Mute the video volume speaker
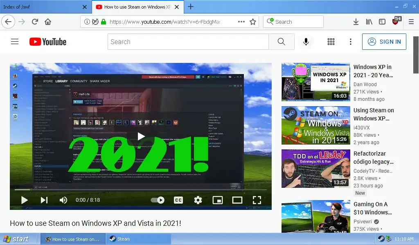 [x=63, y=200]
